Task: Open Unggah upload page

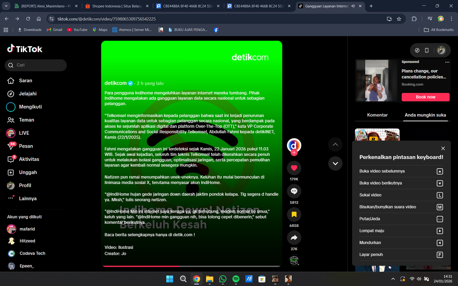Action: (22, 172)
